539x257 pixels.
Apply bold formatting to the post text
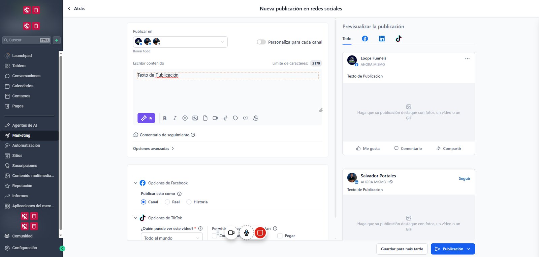[x=165, y=118]
